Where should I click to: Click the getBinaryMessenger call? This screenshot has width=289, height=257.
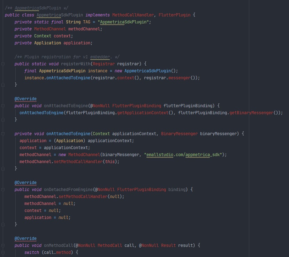click(254, 113)
